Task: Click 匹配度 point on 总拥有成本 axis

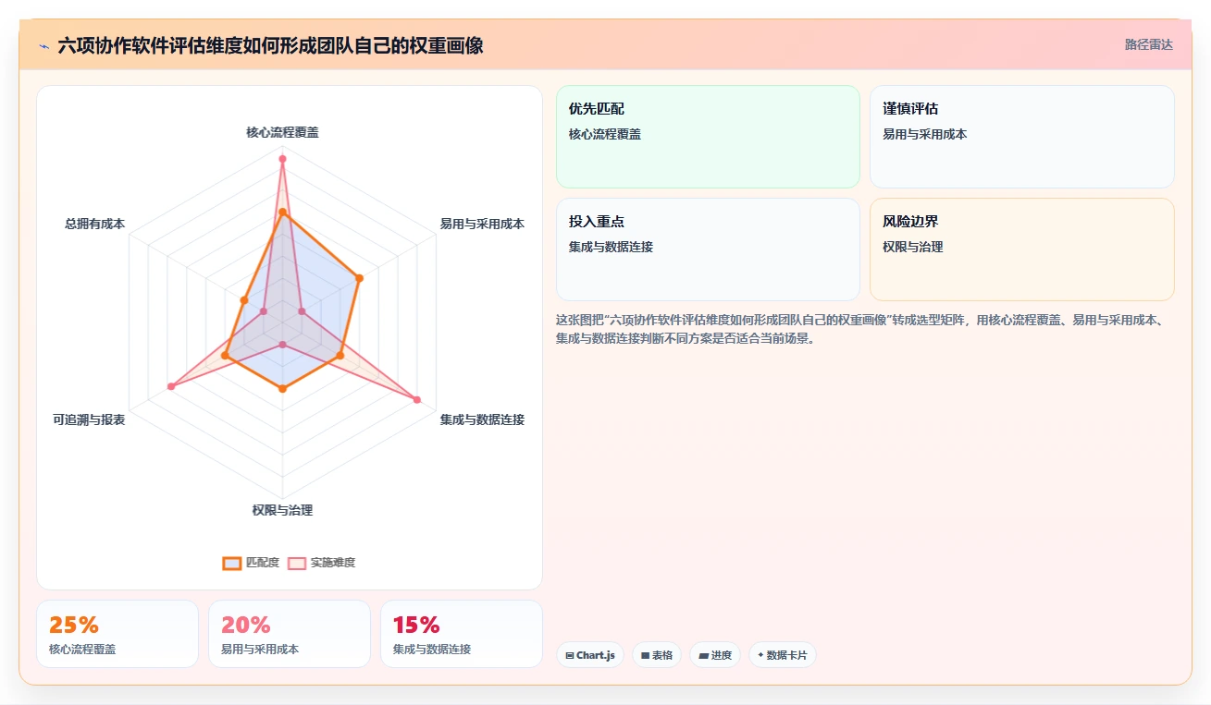Action: (243, 299)
